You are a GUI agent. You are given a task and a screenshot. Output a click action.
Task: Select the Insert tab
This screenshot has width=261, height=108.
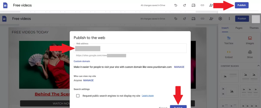point(225,28)
